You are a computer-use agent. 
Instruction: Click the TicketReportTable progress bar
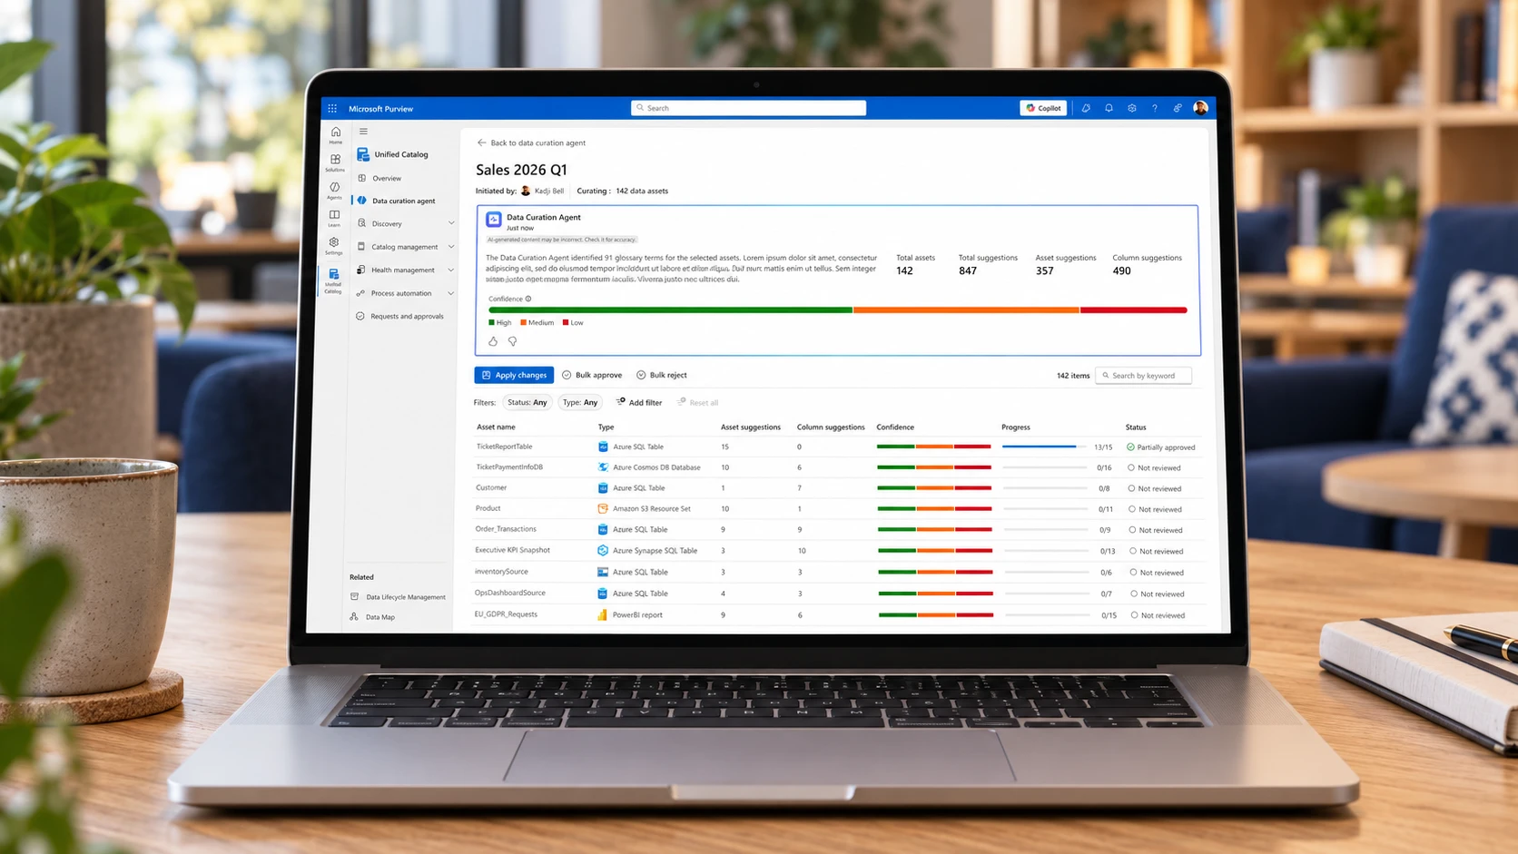point(1044,447)
